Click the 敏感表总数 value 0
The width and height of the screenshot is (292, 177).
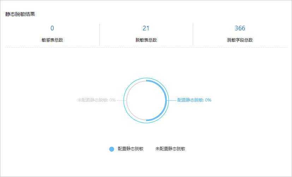tap(52, 28)
